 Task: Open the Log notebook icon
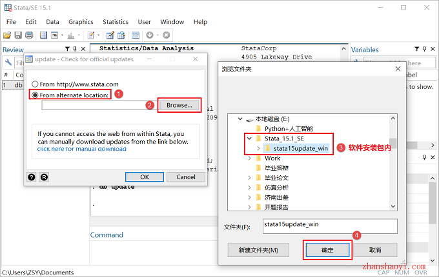(43, 35)
